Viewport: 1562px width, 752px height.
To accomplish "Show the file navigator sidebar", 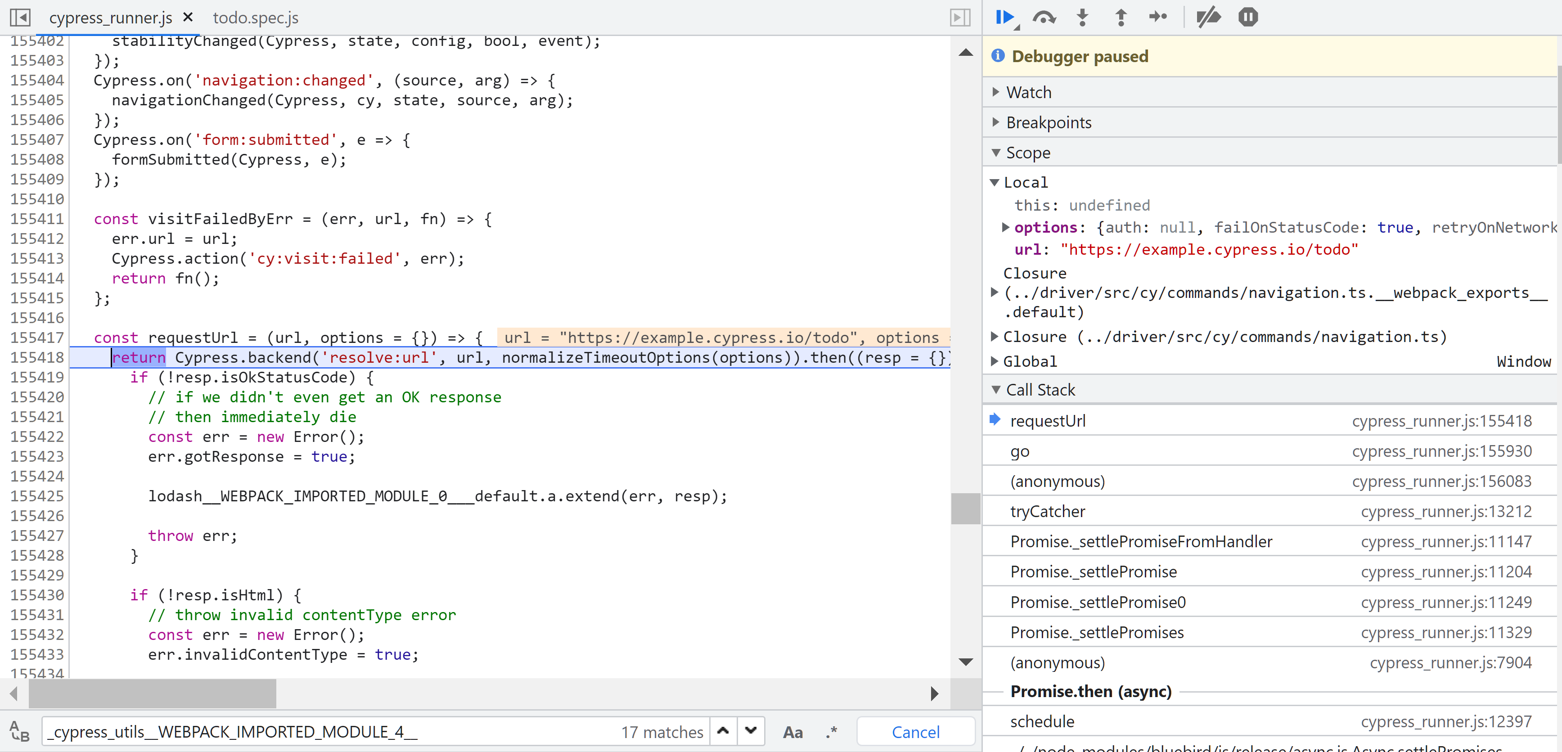I will click(20, 17).
